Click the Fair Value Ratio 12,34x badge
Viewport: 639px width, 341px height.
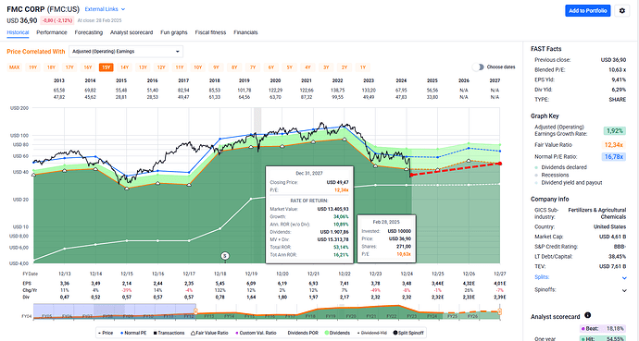[614, 145]
